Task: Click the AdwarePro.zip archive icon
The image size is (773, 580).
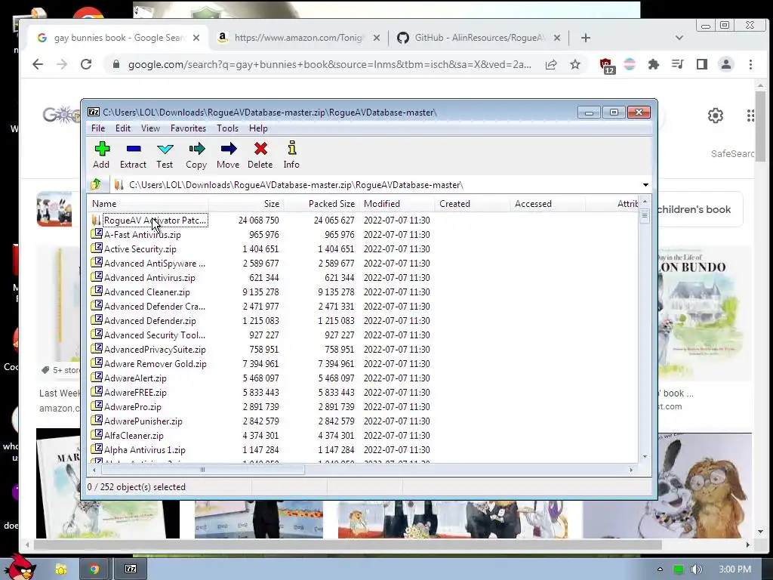Action: point(97,406)
